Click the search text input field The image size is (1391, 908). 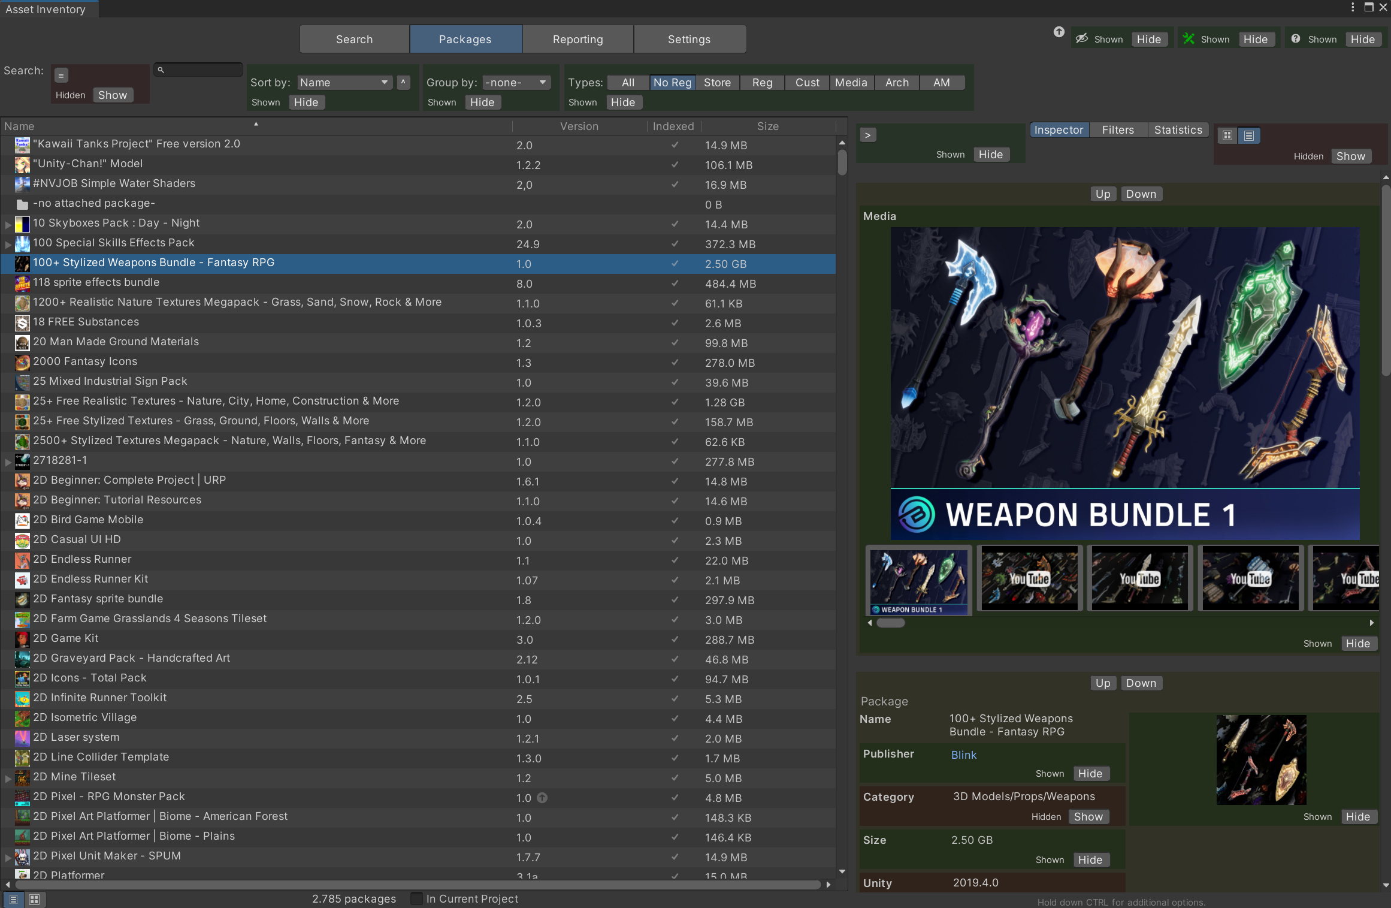coord(198,70)
